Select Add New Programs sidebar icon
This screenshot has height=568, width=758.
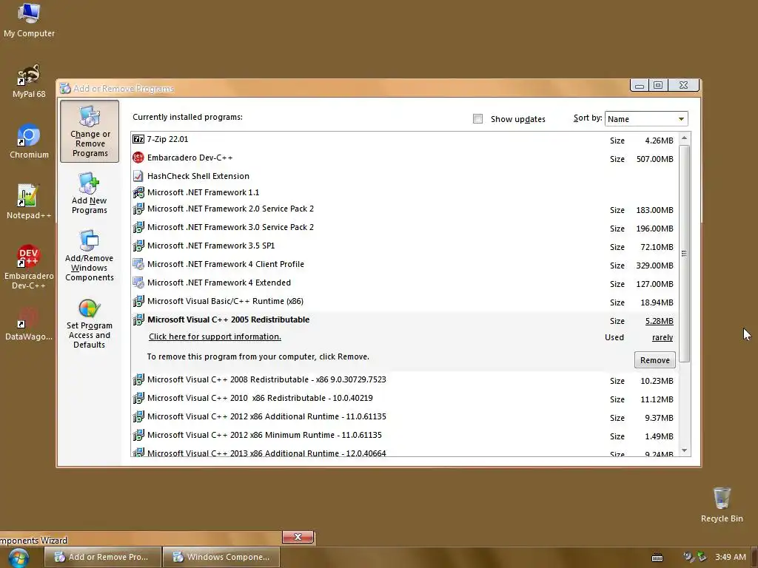[89, 193]
